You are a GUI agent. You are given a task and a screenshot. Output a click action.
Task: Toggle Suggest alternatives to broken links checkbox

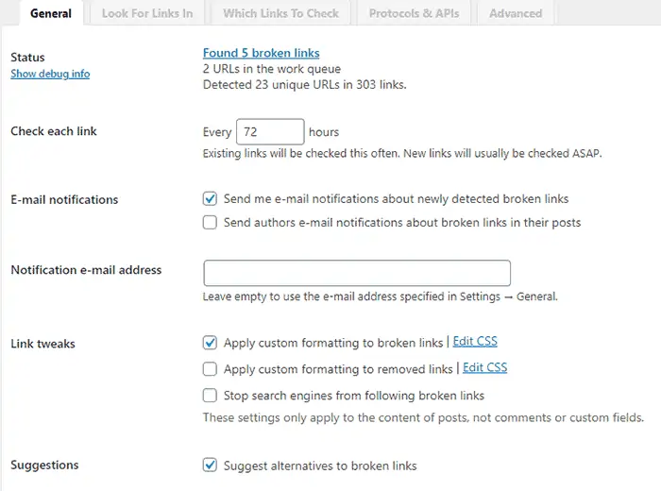tap(210, 466)
